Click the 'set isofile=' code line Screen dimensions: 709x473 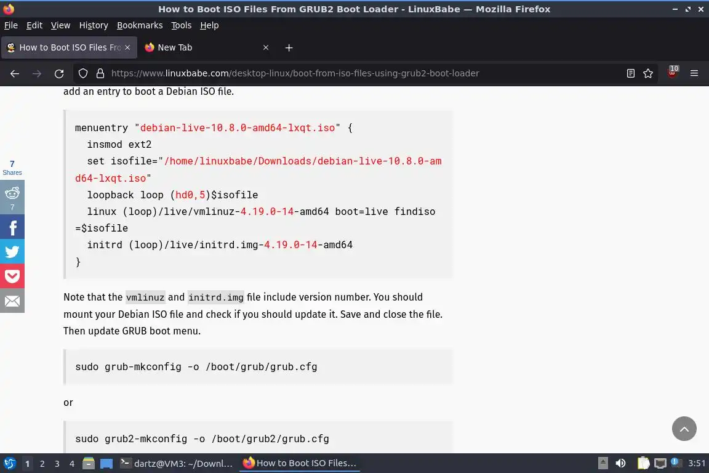click(x=258, y=170)
